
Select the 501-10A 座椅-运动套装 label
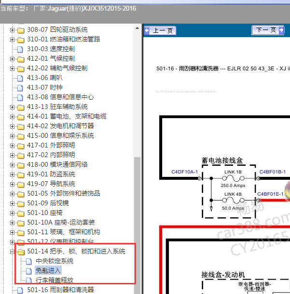61,222
